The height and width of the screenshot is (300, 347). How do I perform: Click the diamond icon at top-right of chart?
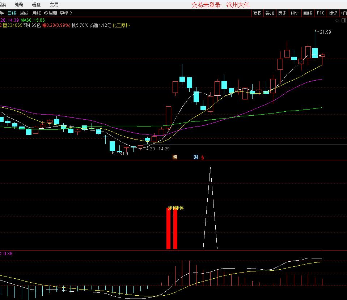click(x=337, y=20)
